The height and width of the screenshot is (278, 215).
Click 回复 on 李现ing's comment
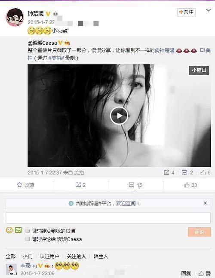[x=186, y=273]
